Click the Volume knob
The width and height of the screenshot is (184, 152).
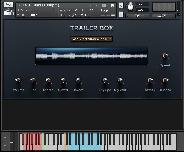tap(18, 81)
